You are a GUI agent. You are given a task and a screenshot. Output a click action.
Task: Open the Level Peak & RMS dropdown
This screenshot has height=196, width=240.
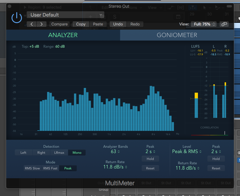coord(187,152)
